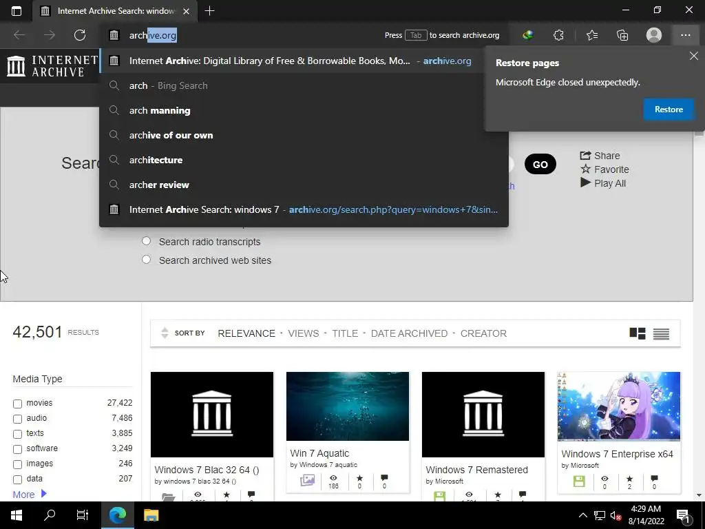The image size is (705, 529).
Task: Click the Windows 7 Remastered title link
Action: tap(476, 470)
